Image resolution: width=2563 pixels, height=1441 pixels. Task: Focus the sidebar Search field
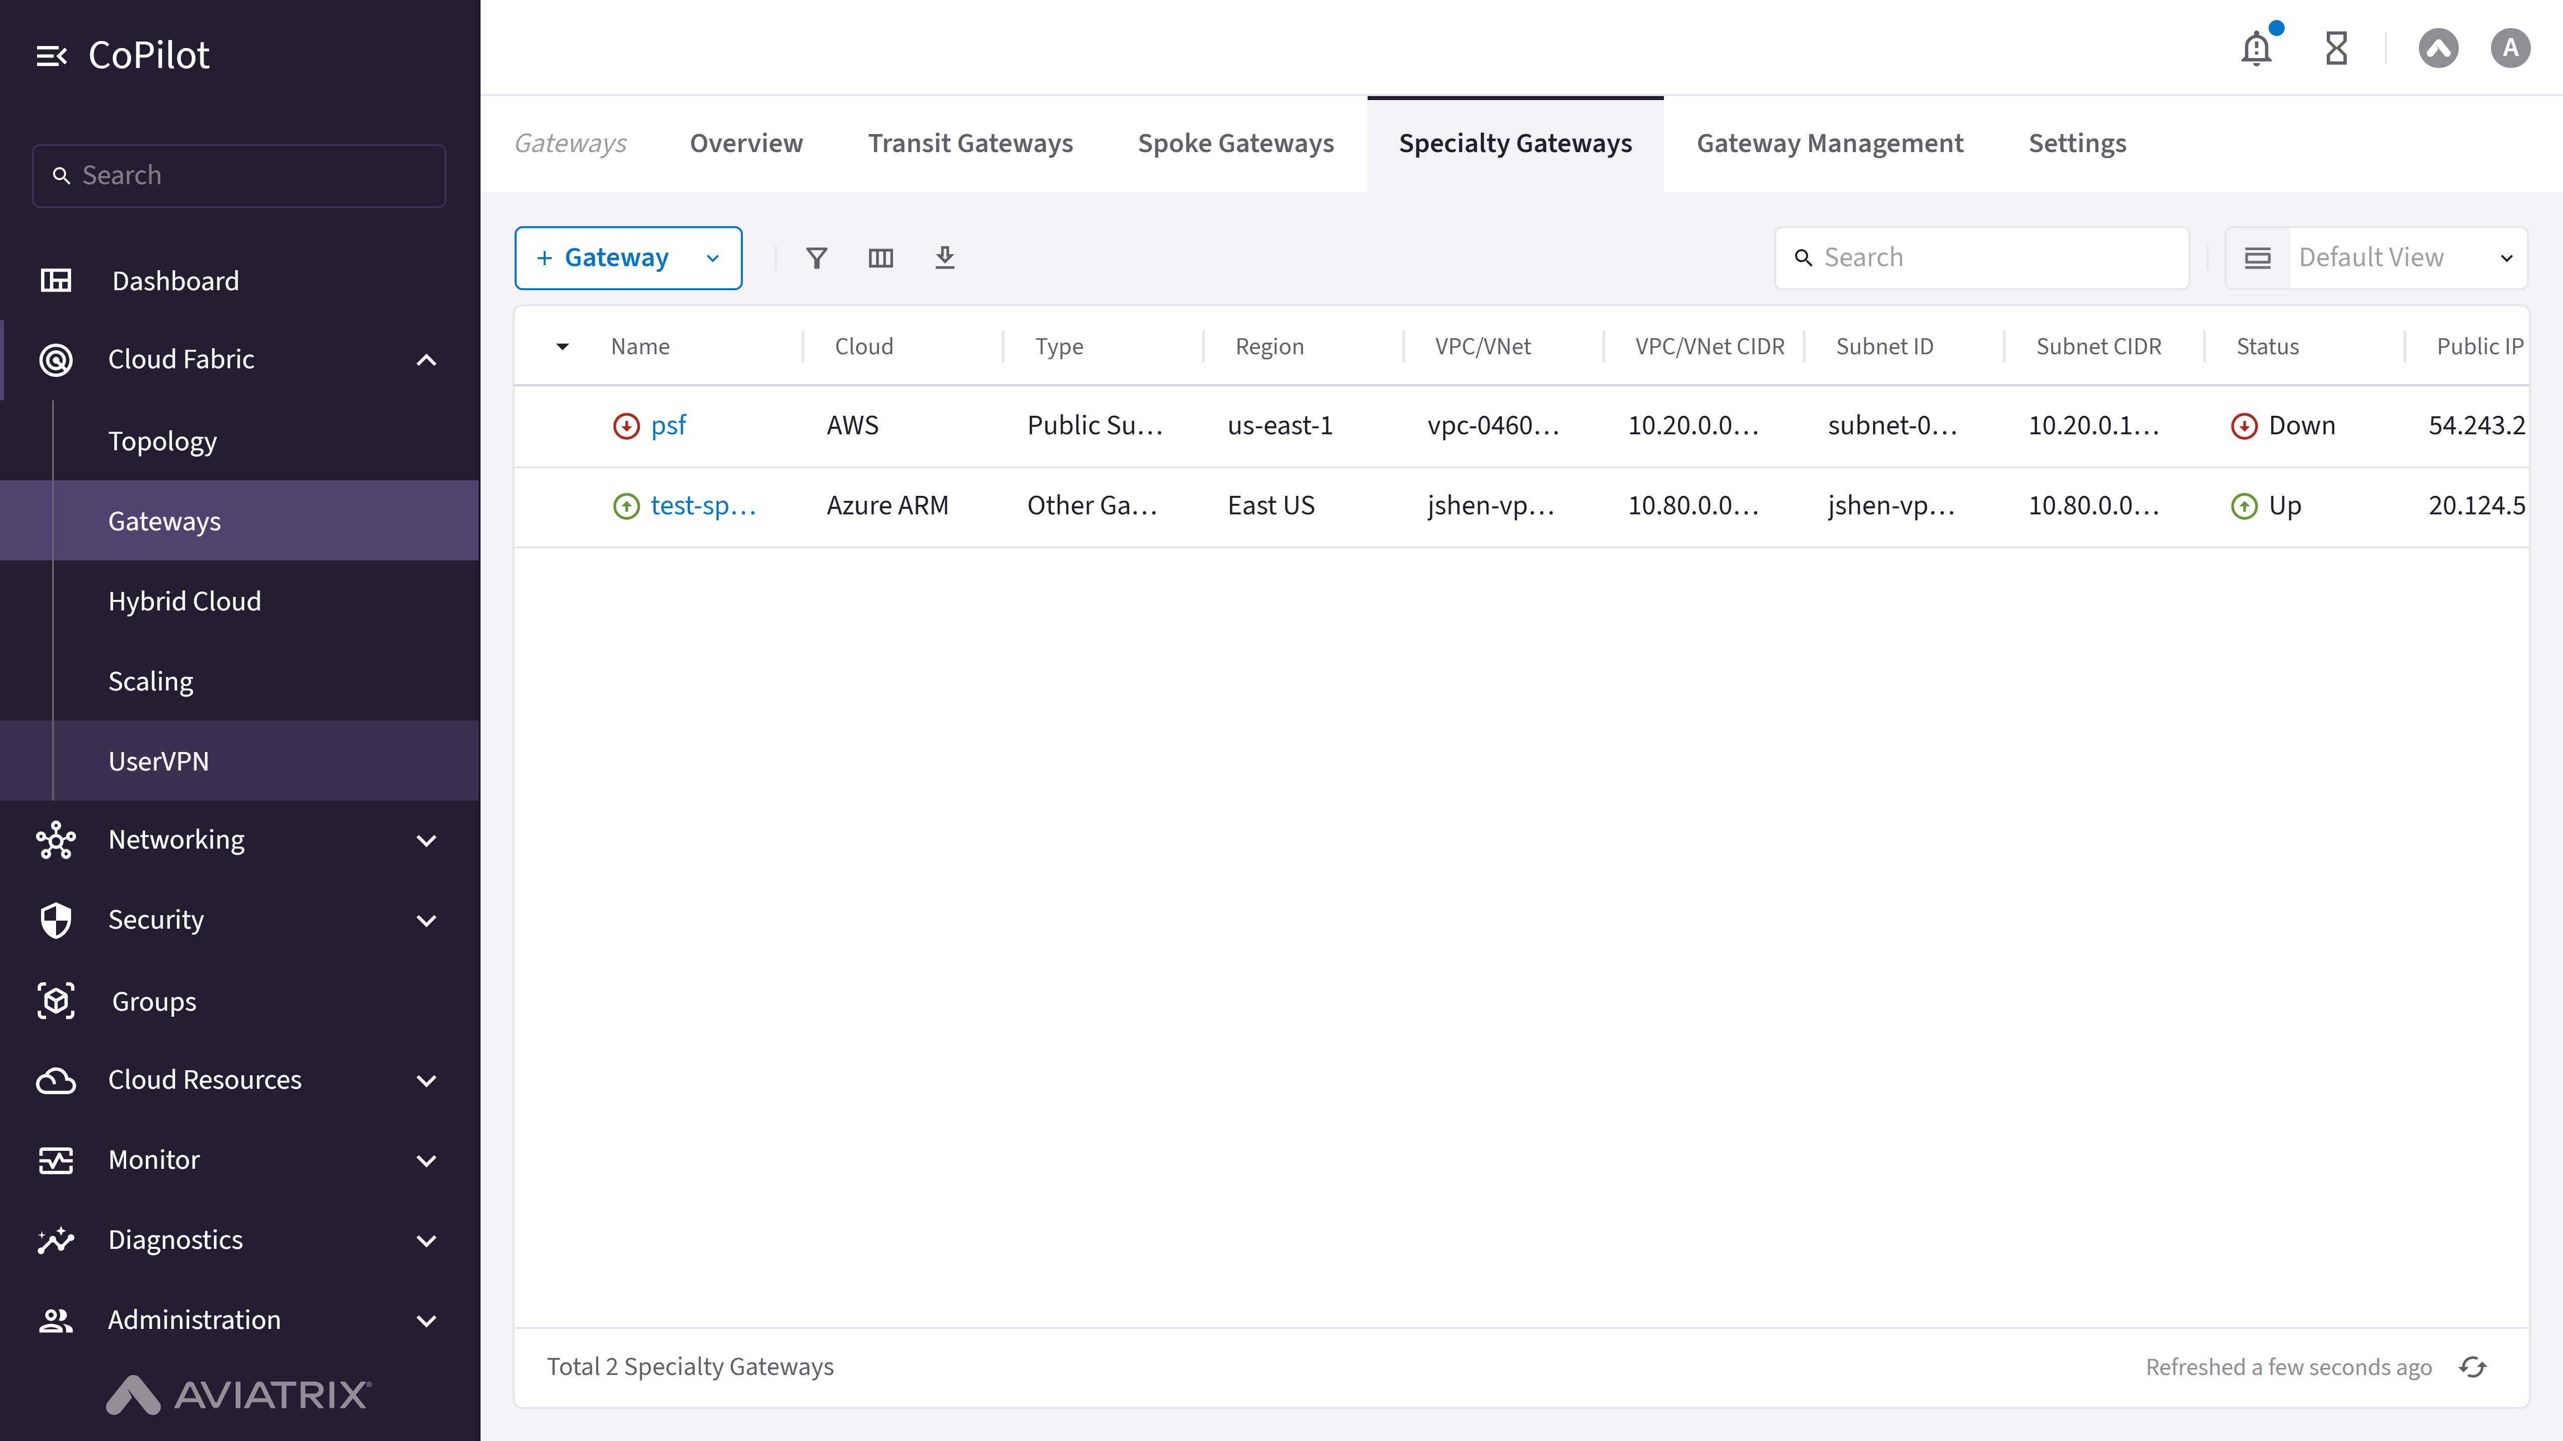239,176
